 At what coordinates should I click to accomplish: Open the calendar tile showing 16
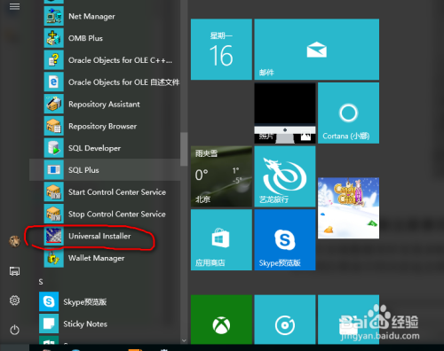pos(221,50)
